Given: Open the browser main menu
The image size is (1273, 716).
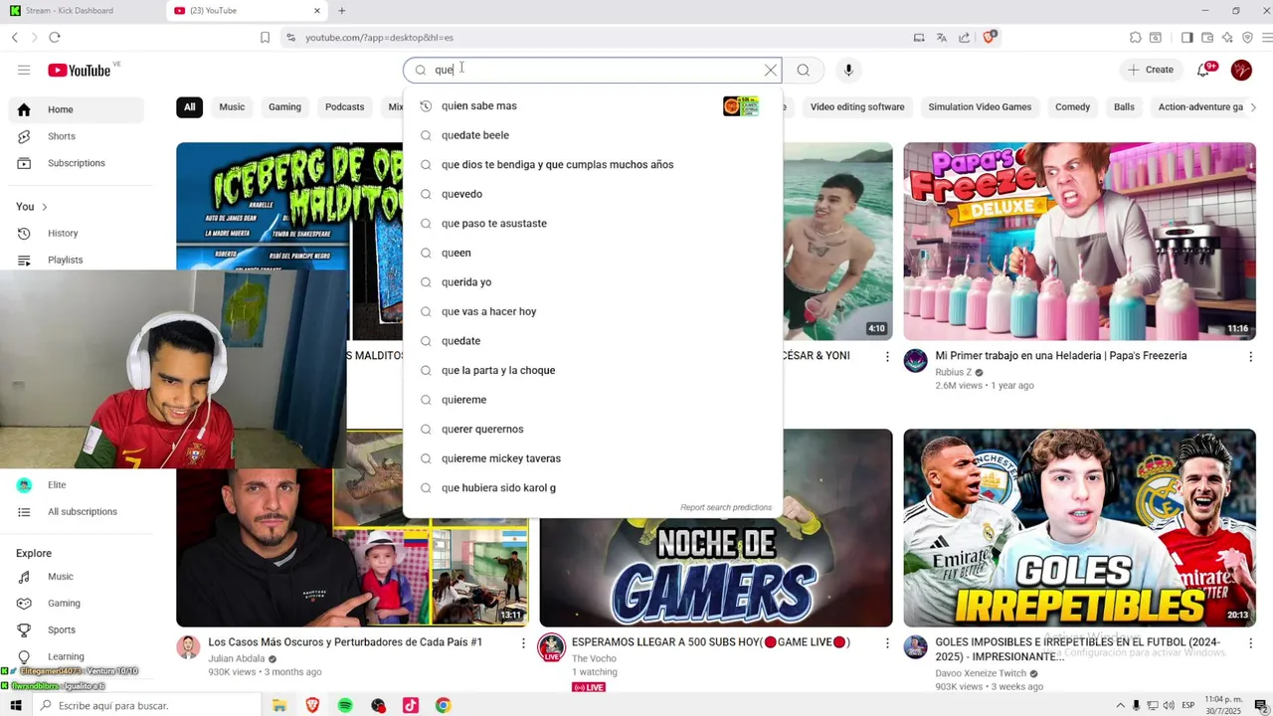Looking at the screenshot, I should 1266,37.
